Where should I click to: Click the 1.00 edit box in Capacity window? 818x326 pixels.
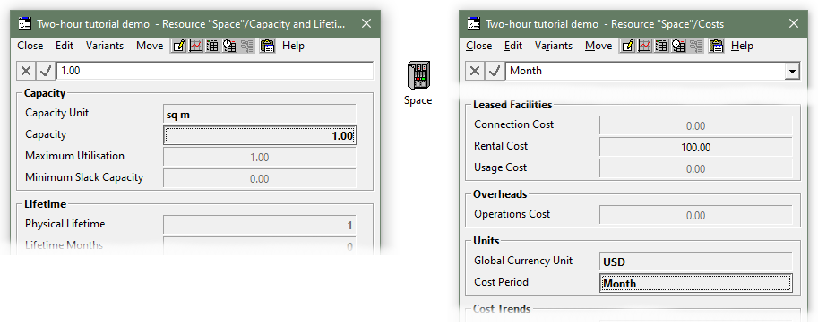tap(215, 71)
